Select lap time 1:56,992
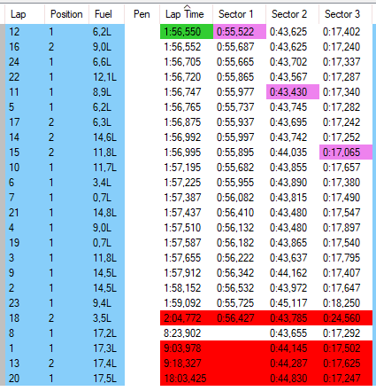The height and width of the screenshot is (391, 376). point(182,137)
